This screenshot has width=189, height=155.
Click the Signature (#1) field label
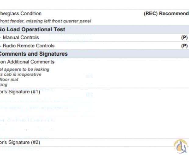[20, 92]
